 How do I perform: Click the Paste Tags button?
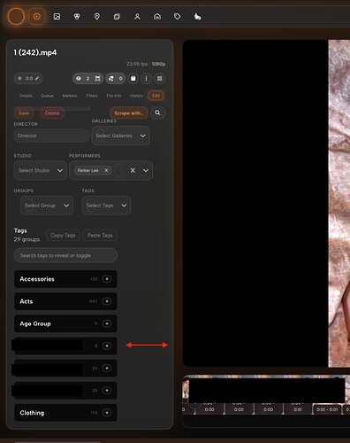click(100, 235)
